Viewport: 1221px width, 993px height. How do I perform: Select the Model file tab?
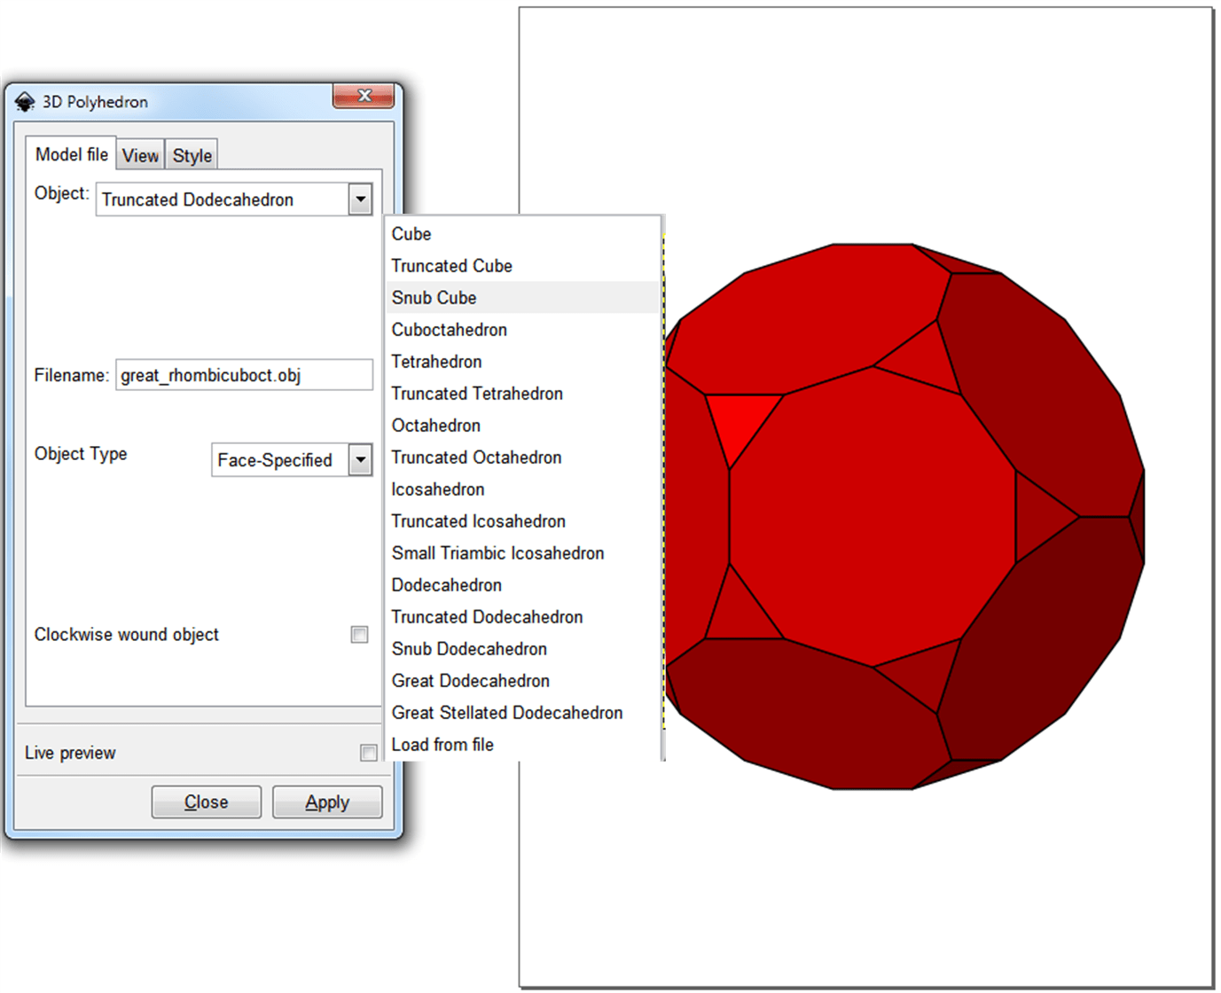click(x=71, y=152)
